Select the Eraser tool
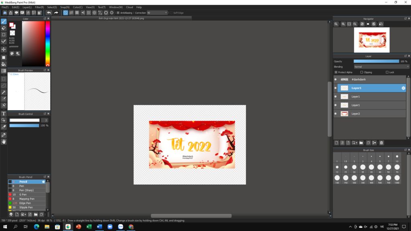 tap(4, 28)
